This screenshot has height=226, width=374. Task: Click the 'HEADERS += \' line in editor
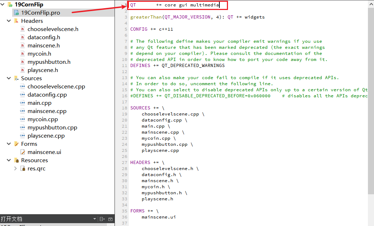point(147,163)
